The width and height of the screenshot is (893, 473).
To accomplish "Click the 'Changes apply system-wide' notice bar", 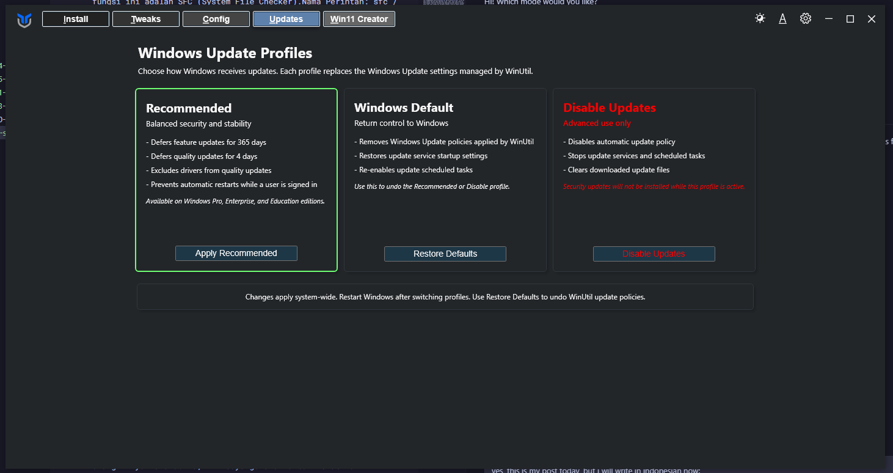I will [x=445, y=297].
